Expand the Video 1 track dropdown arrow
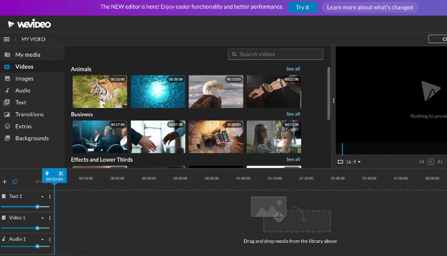The height and width of the screenshot is (256, 447). (x=43, y=218)
